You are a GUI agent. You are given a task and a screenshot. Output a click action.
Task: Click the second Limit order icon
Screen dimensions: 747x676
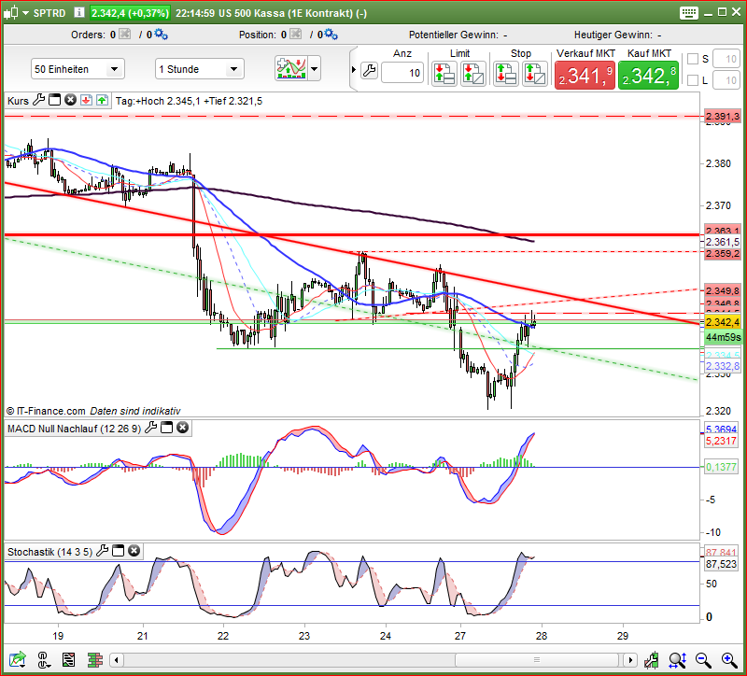click(473, 74)
